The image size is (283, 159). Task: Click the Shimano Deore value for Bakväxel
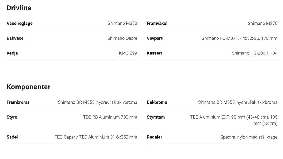(x=122, y=38)
